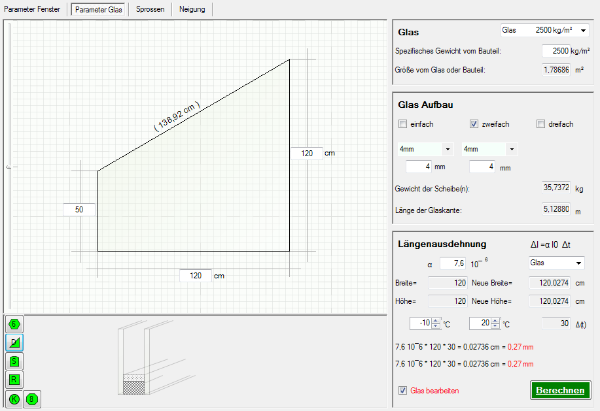Open the Sprossen tab
600x411 pixels.
pyautogui.click(x=150, y=9)
